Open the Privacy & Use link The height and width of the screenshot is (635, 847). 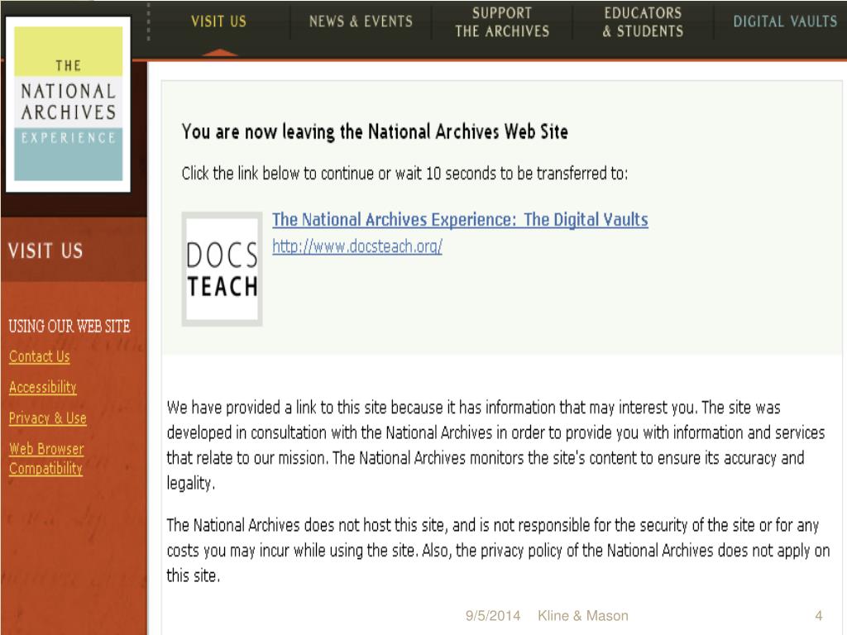tap(47, 418)
